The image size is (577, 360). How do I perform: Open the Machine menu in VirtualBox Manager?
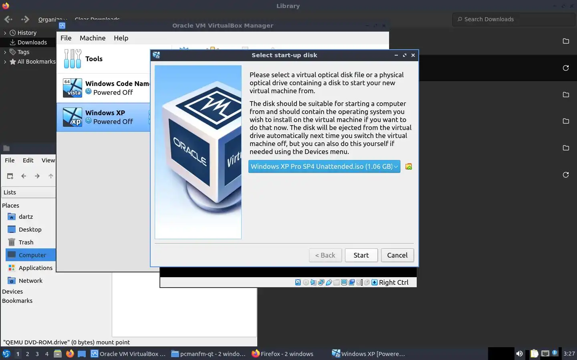tap(93, 38)
